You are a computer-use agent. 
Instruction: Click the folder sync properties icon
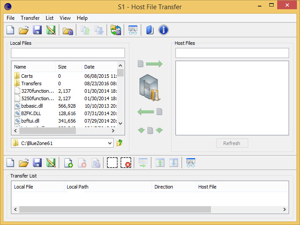pos(116,30)
